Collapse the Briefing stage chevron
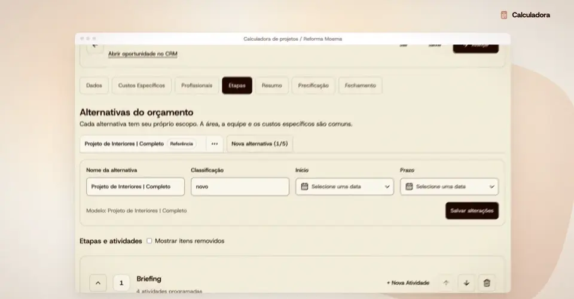Screen dimensions: 574x299 pos(98,283)
